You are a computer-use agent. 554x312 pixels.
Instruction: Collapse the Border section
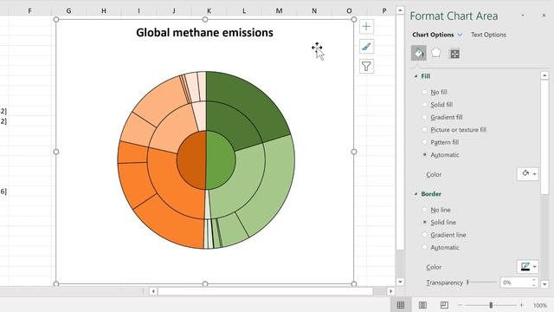pos(415,194)
